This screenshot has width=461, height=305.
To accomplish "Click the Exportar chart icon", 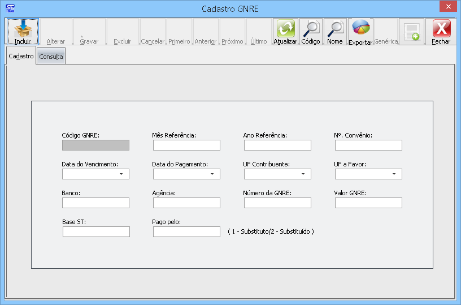I will [360, 29].
